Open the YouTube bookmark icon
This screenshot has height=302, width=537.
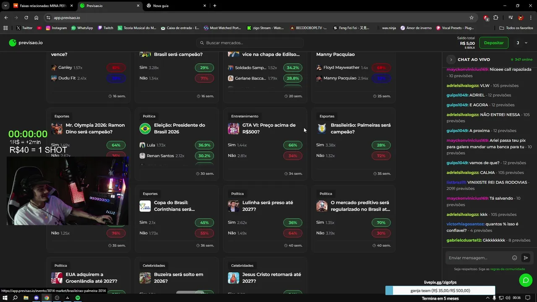[x=39, y=28]
